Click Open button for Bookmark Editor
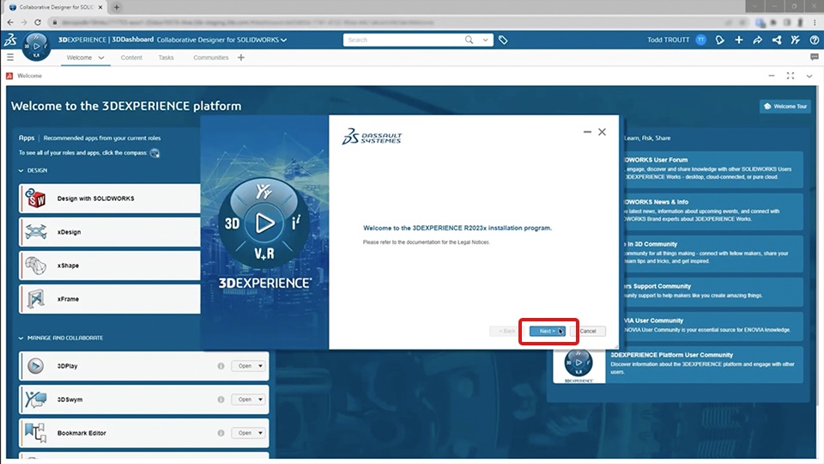Screen dimensions: 824x464 [x=245, y=433]
